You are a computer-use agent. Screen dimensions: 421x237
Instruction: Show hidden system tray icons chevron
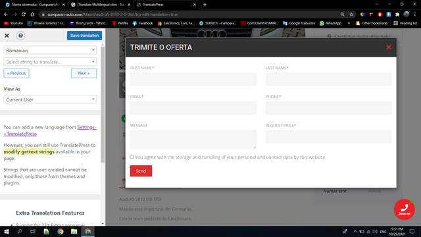pos(355,232)
